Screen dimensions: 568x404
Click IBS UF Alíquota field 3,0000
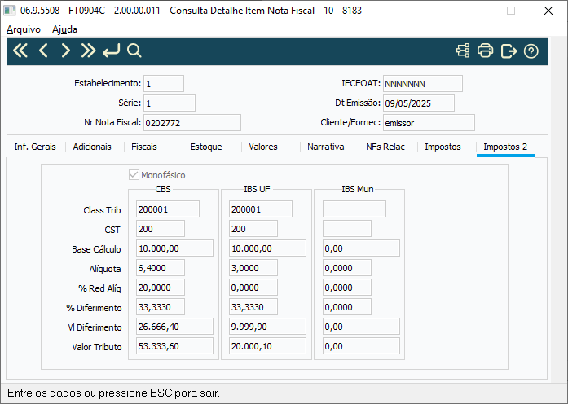(253, 268)
